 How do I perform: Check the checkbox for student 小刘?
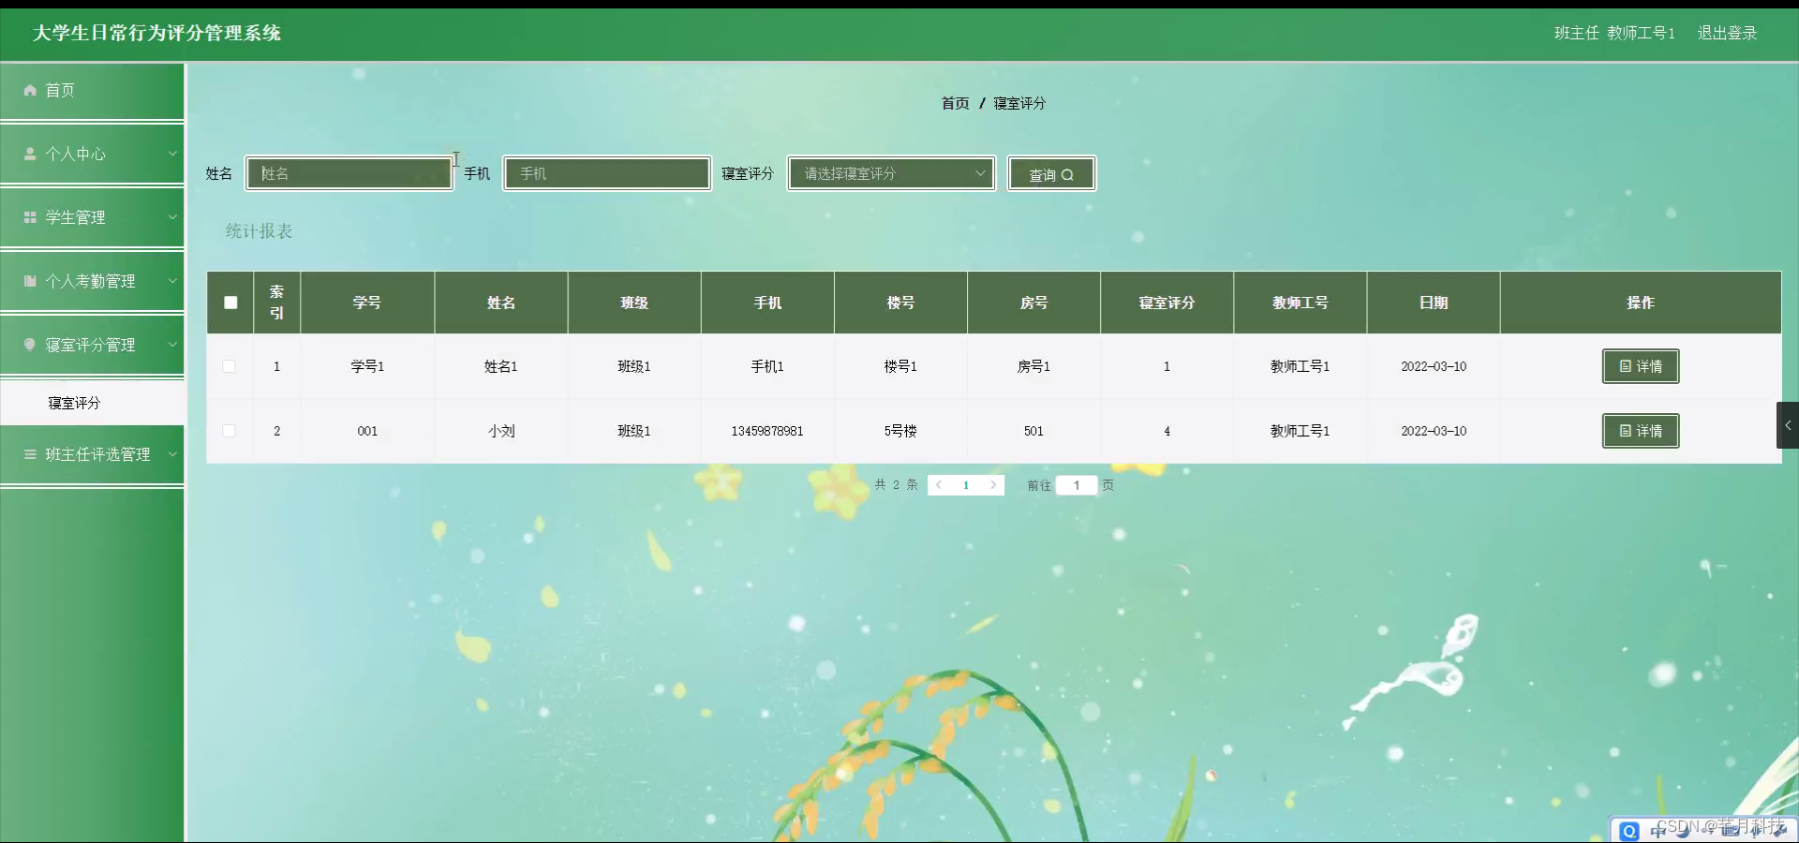230,431
